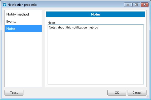Click empty space below Notes in the sidebar list
Screen dimensions: 151x100
point(23,60)
